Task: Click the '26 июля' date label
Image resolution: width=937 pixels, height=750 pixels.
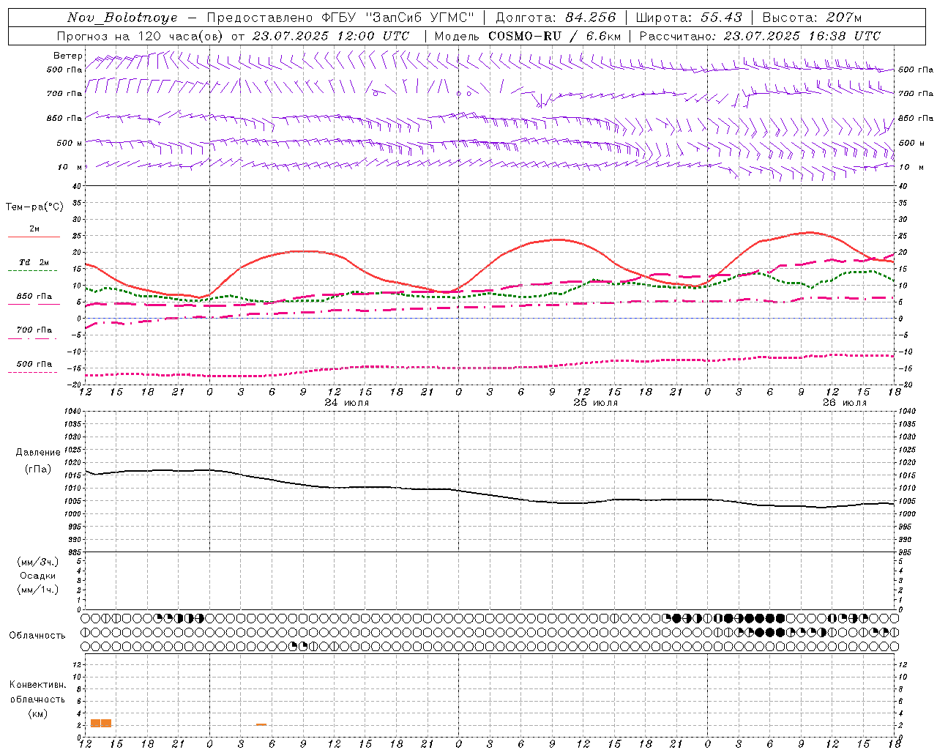Action: tap(845, 403)
